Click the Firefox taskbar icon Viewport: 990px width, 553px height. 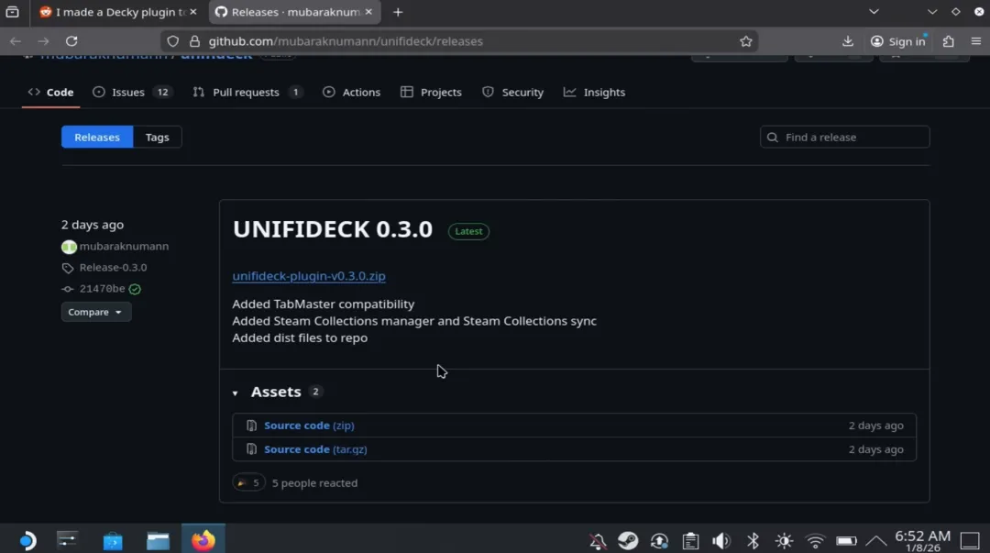click(x=203, y=539)
